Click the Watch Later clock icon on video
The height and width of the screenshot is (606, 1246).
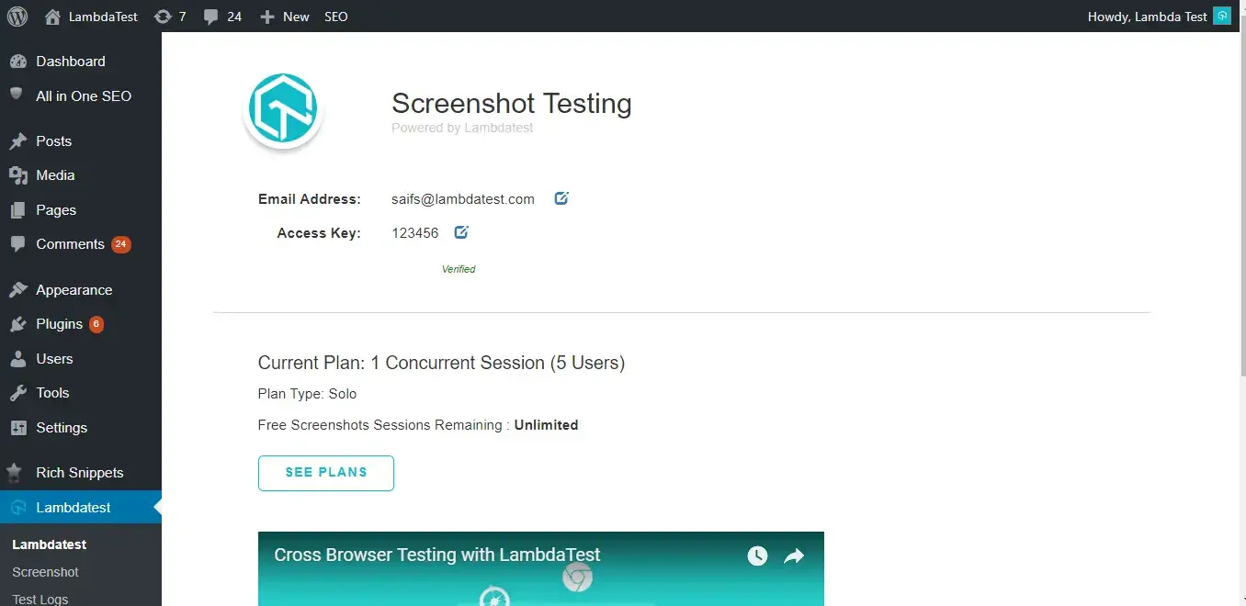(757, 555)
